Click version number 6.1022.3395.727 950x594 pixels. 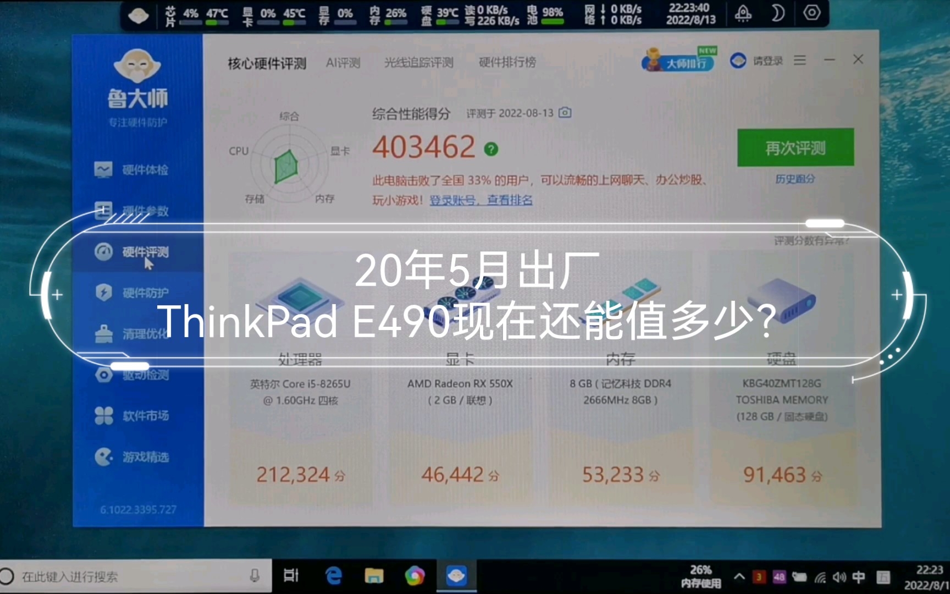point(138,510)
